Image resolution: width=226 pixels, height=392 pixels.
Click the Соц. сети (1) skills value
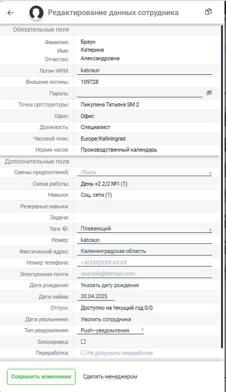point(96,195)
